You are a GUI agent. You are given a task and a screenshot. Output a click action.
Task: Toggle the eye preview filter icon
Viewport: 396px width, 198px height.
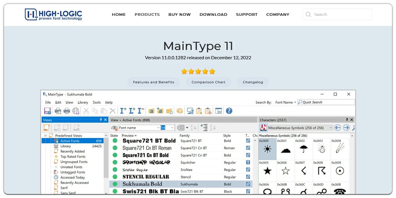pos(114,128)
